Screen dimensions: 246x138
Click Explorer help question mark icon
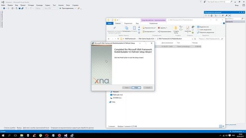point(224,23)
